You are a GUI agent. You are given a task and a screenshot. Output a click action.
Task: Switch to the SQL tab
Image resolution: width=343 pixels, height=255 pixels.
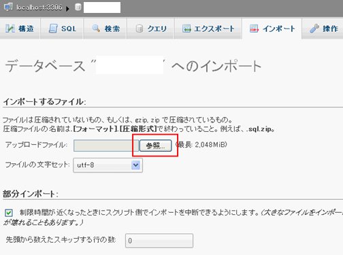[62, 29]
